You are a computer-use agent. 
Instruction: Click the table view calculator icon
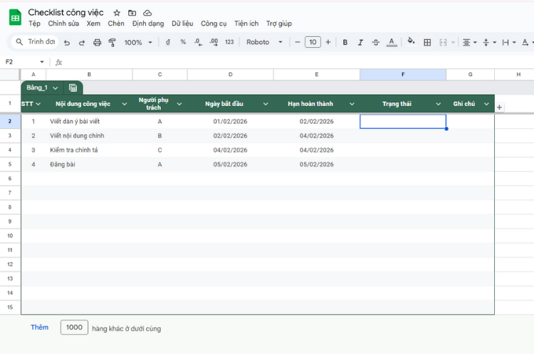click(73, 88)
